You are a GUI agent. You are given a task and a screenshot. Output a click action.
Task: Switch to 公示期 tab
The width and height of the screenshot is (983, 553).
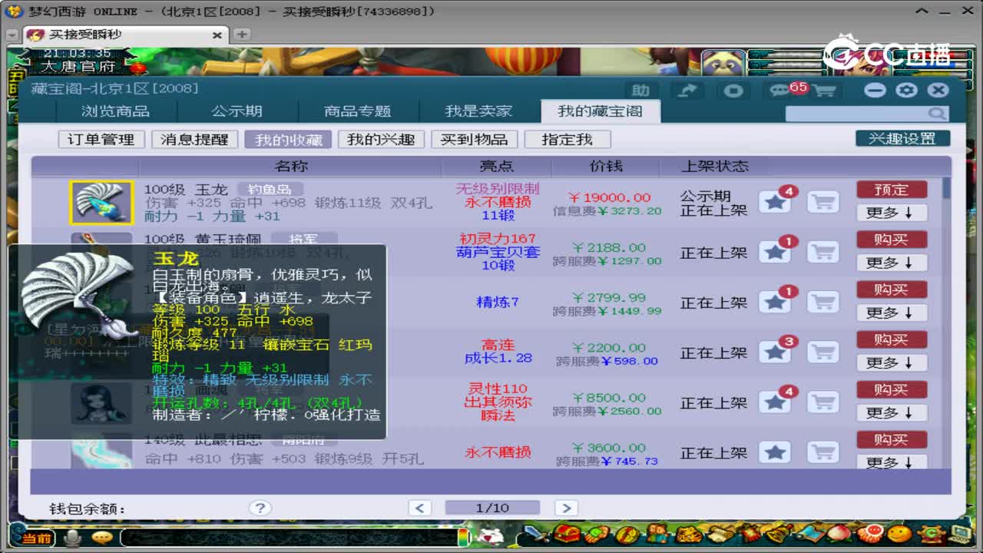click(x=237, y=111)
